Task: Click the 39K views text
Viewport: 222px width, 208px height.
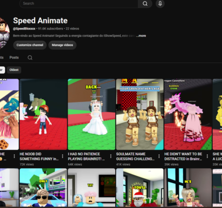Action: tap(171, 165)
